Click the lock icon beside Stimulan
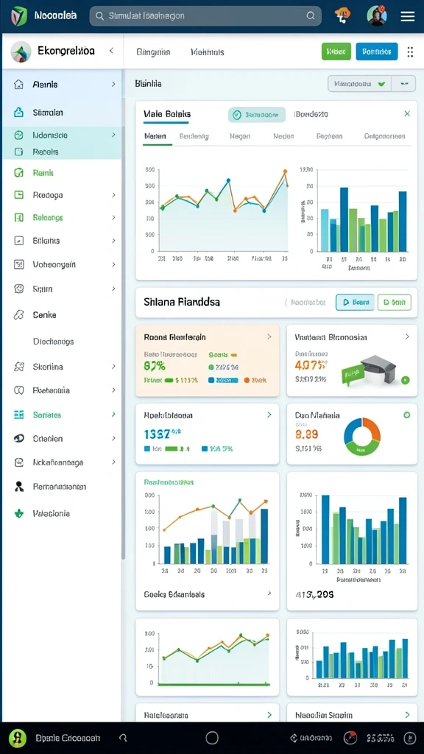This screenshot has height=754, width=424. 18,113
